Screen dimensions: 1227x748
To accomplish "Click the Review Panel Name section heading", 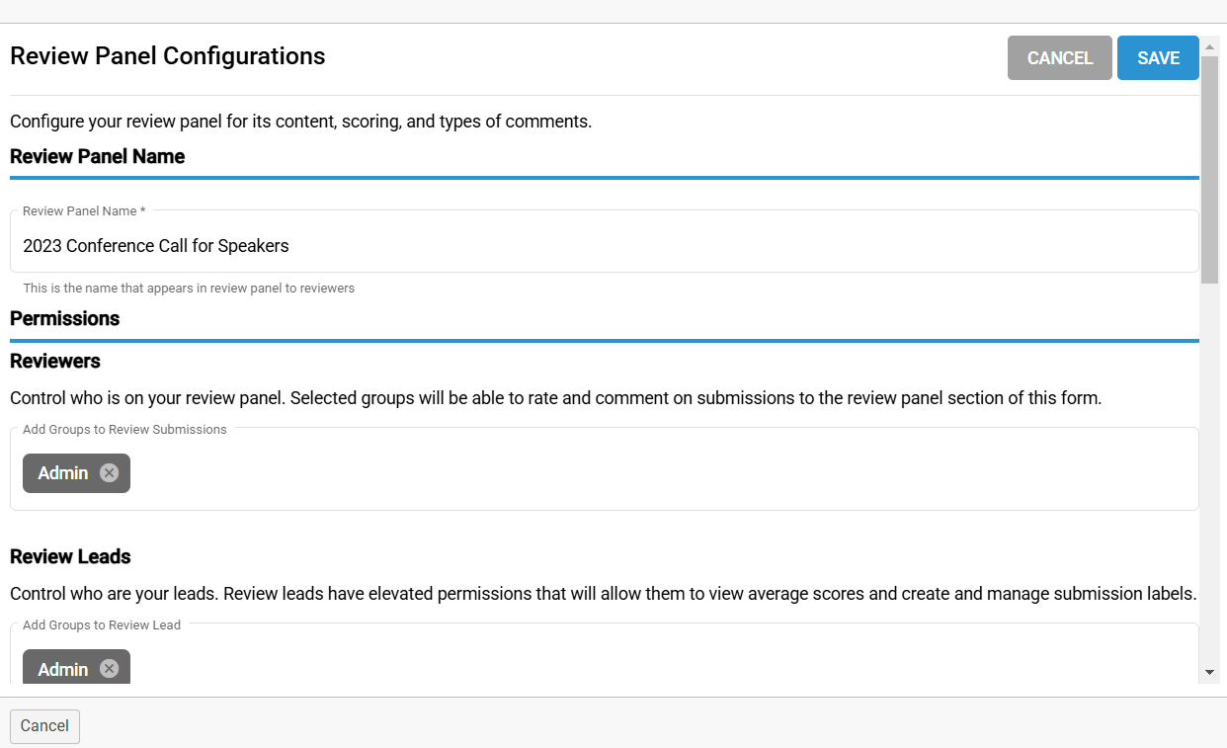I will [x=98, y=156].
